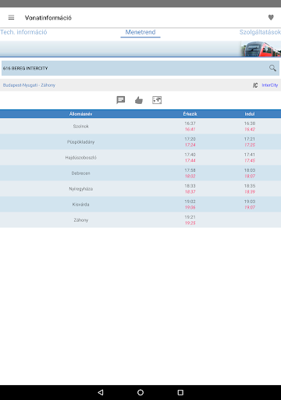This screenshot has width=281, height=400.
Task: Click the InterCity train type link
Action: coord(270,85)
